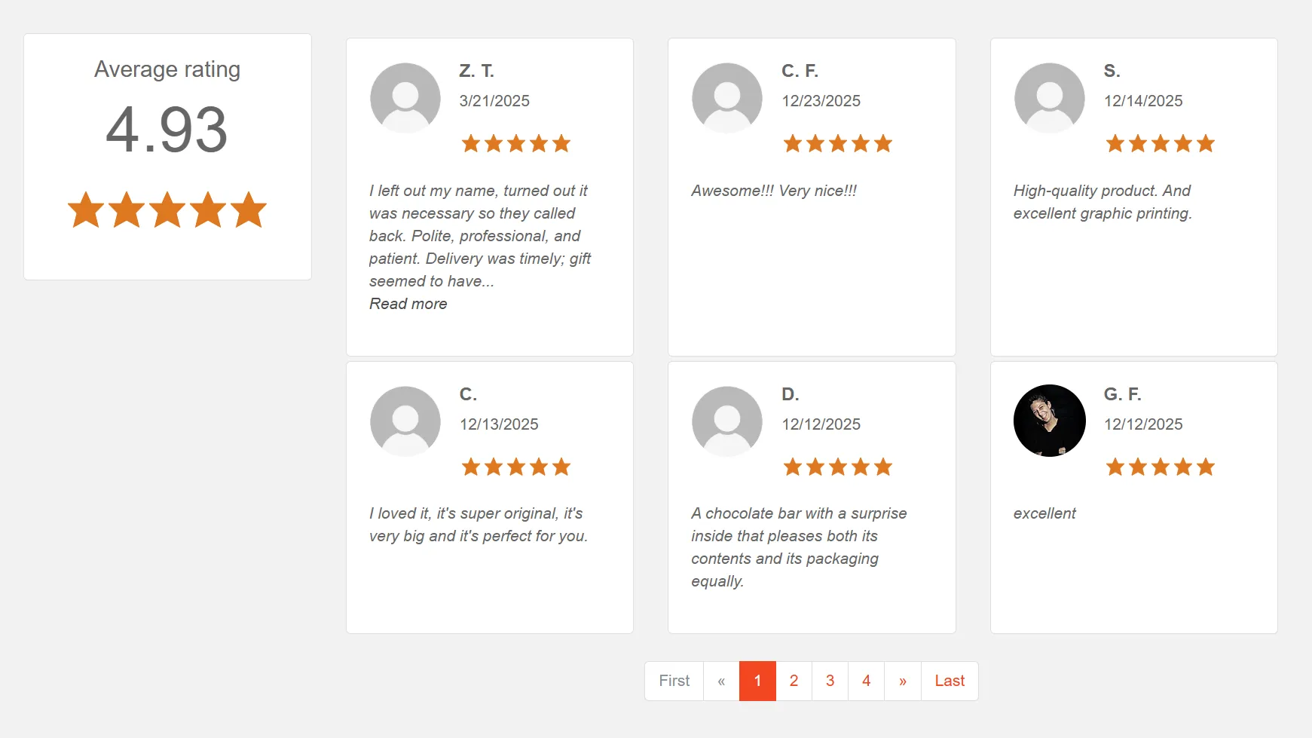Open the next reviews page with the » arrow
This screenshot has height=738, width=1312.
pyautogui.click(x=902, y=681)
